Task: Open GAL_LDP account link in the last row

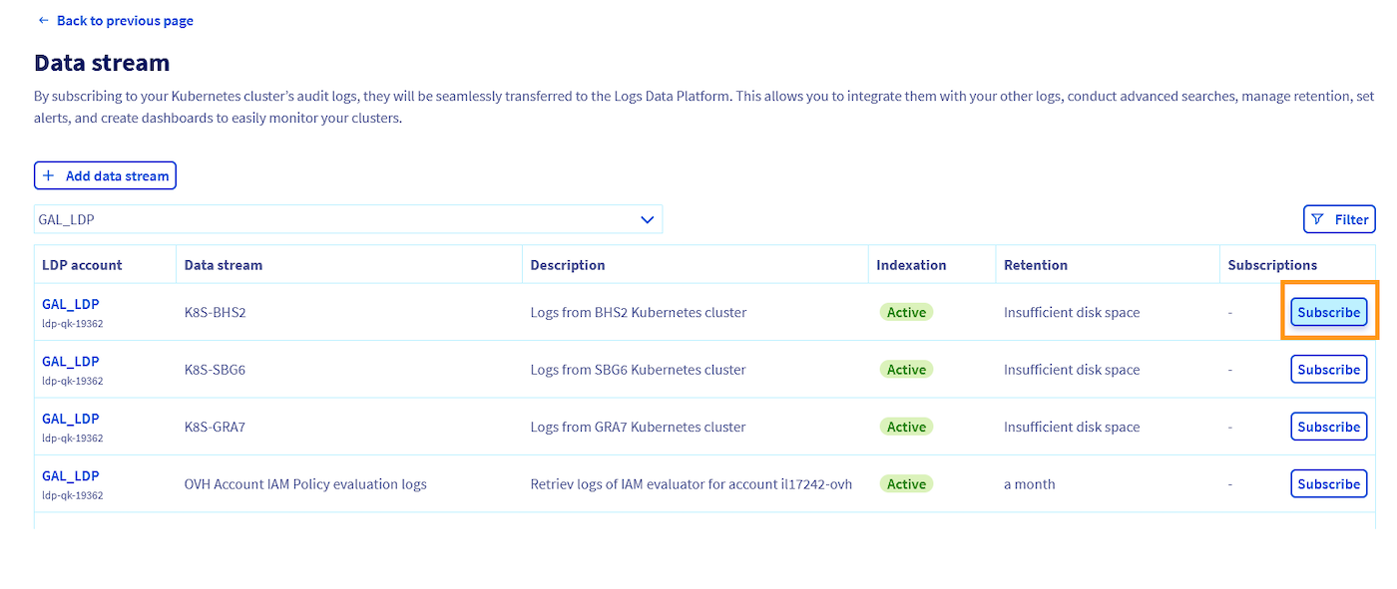Action: [x=70, y=475]
